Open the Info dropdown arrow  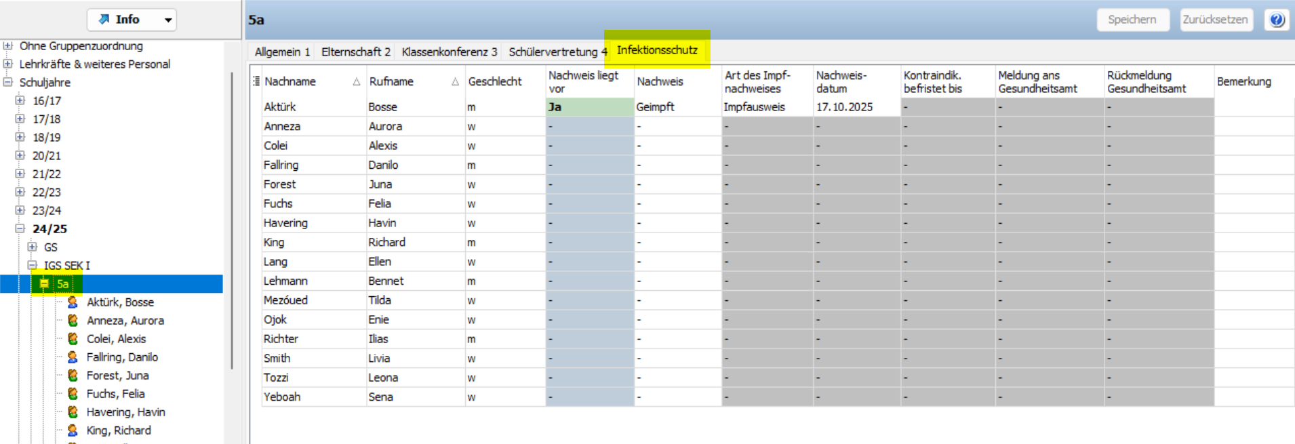coord(167,20)
